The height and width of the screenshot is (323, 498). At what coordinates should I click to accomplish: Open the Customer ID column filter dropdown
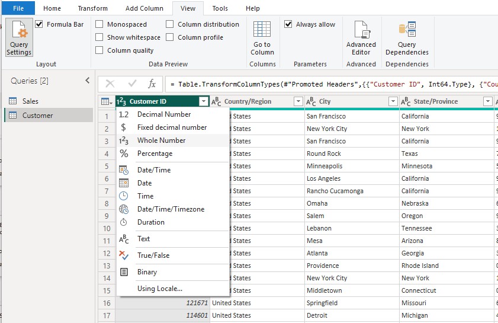203,102
